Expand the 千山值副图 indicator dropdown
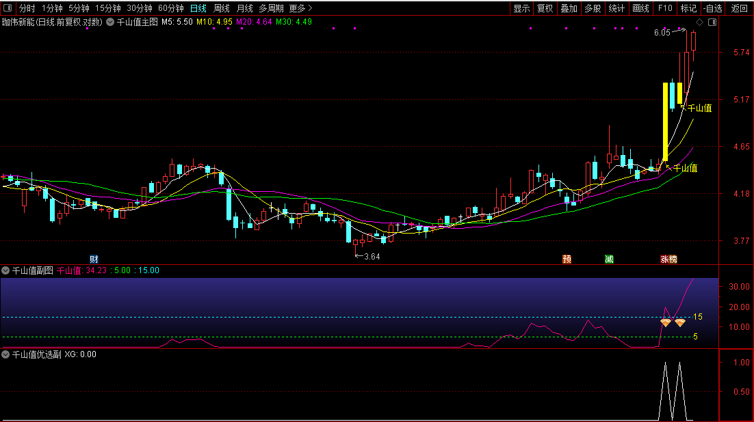The width and height of the screenshot is (754, 422). pos(5,270)
